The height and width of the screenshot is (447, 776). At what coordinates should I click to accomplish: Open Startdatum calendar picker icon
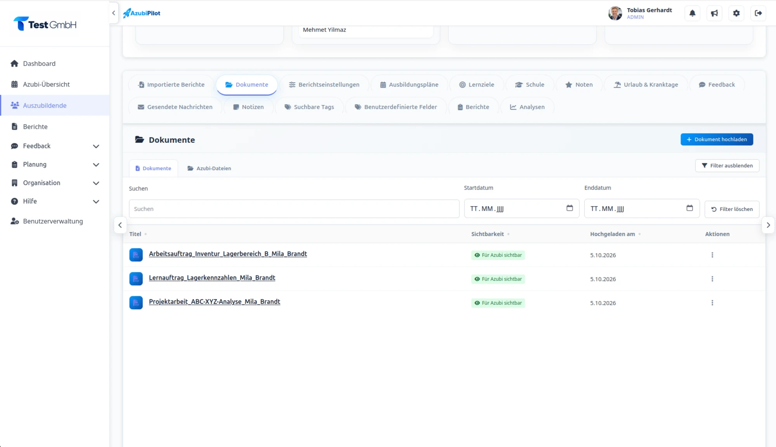pyautogui.click(x=570, y=208)
